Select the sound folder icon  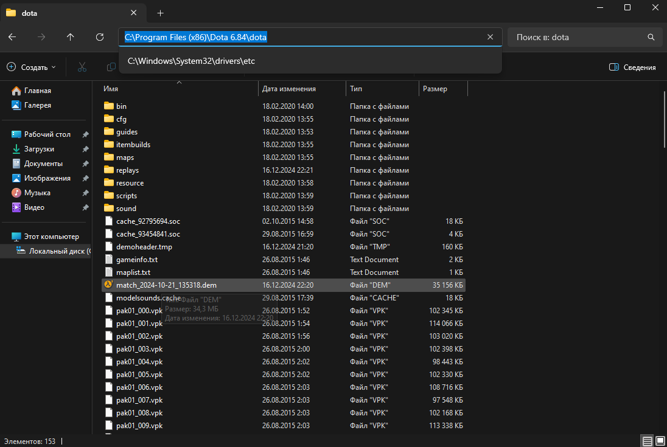pyautogui.click(x=109, y=208)
